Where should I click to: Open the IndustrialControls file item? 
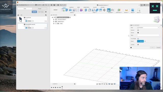point(32,26)
